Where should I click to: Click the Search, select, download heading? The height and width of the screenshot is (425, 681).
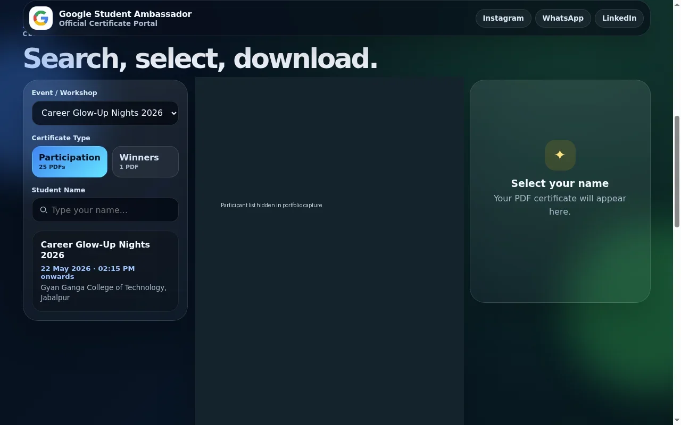click(201, 58)
